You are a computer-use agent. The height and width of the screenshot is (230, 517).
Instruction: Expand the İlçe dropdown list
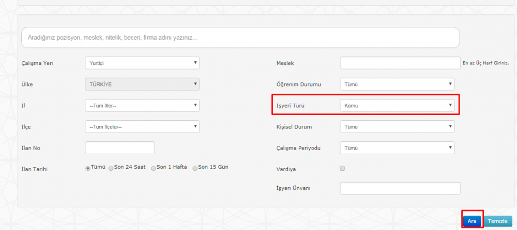tap(142, 126)
